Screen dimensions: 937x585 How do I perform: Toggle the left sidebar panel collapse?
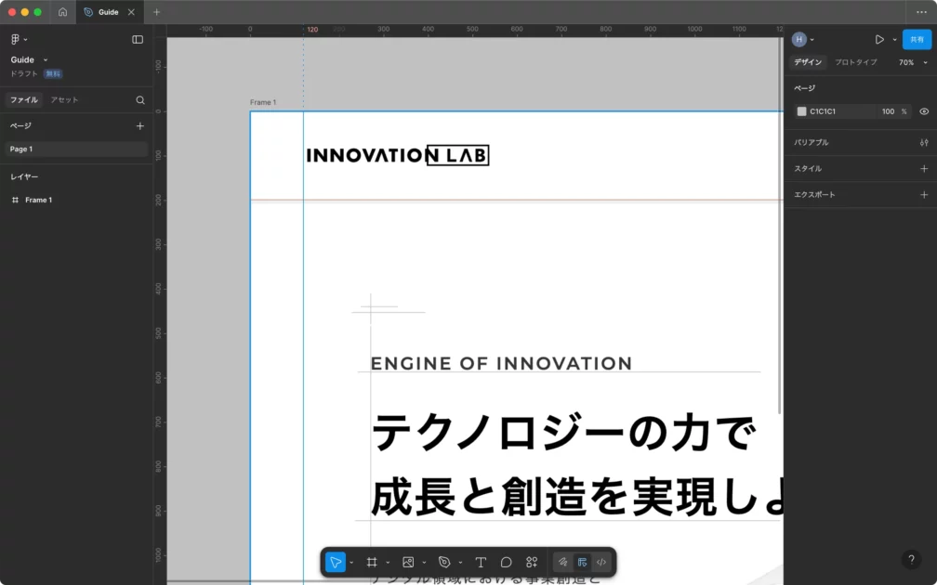pos(138,39)
